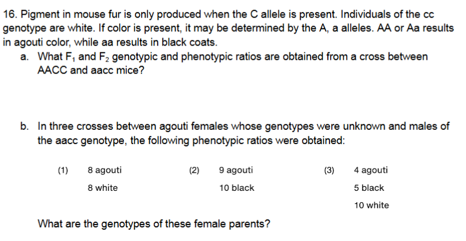This screenshot has width=466, height=241.
Task: Click the text "10 white"
Action: [x=371, y=205]
